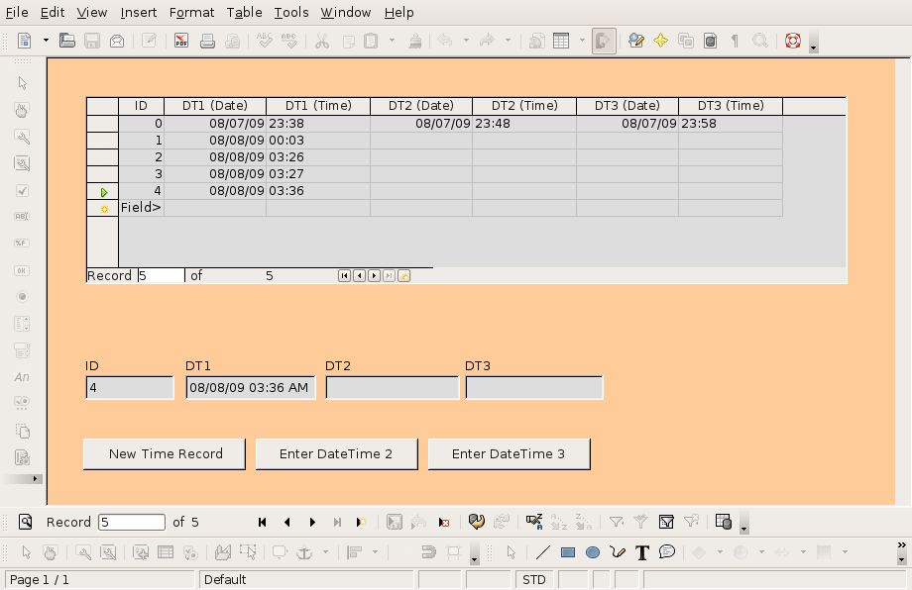The image size is (912, 590).
Task: Select the Text tool in drawing toolbar
Action: (641, 552)
